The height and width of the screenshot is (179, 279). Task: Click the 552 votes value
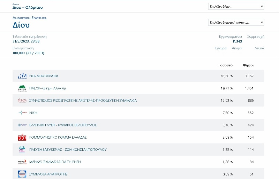[251, 113]
